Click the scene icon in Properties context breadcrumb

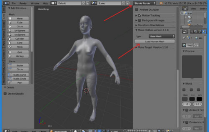[189, 38]
